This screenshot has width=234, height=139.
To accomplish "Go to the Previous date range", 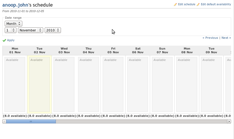I will click(x=210, y=38).
